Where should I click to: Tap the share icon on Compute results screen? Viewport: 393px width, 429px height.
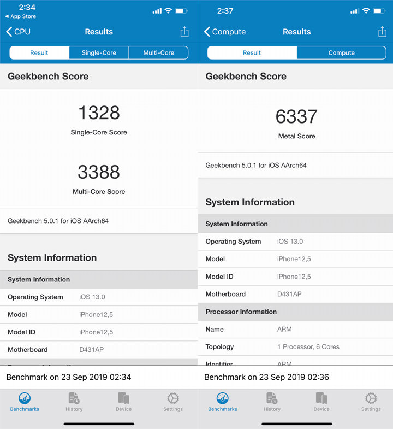pos(382,32)
